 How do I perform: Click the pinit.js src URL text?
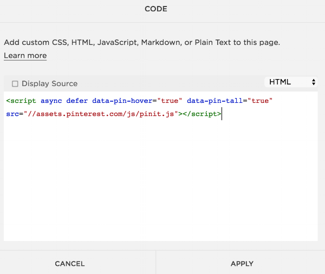[101, 114]
